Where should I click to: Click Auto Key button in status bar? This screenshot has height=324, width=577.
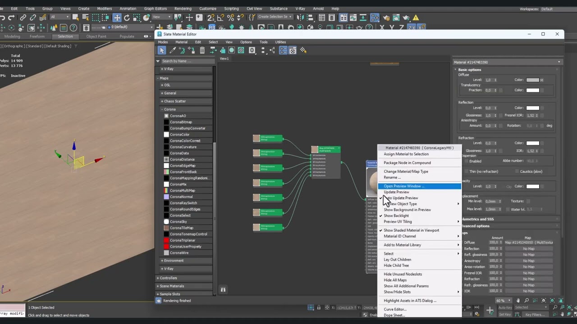(505, 308)
